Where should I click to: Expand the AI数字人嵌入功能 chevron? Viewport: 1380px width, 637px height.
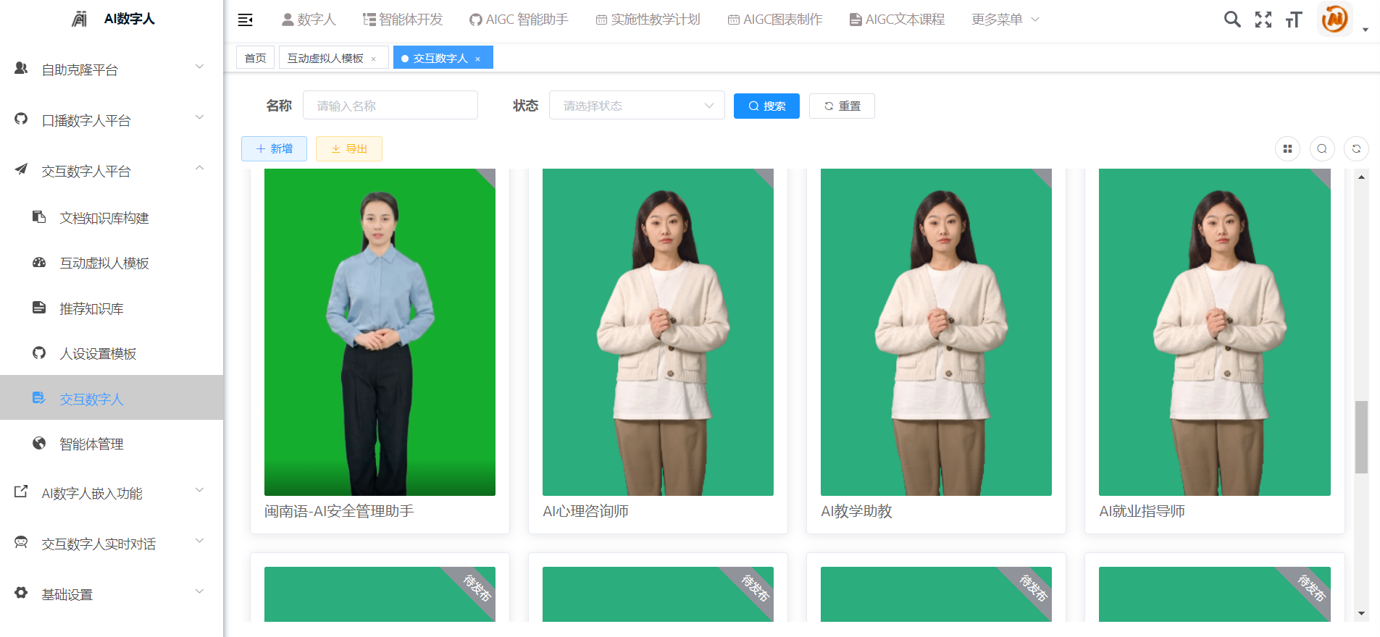200,490
